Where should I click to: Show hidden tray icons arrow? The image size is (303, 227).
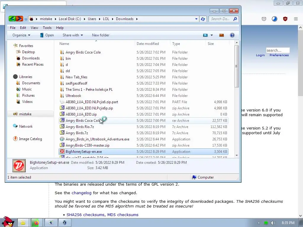pyautogui.click(x=259, y=223)
